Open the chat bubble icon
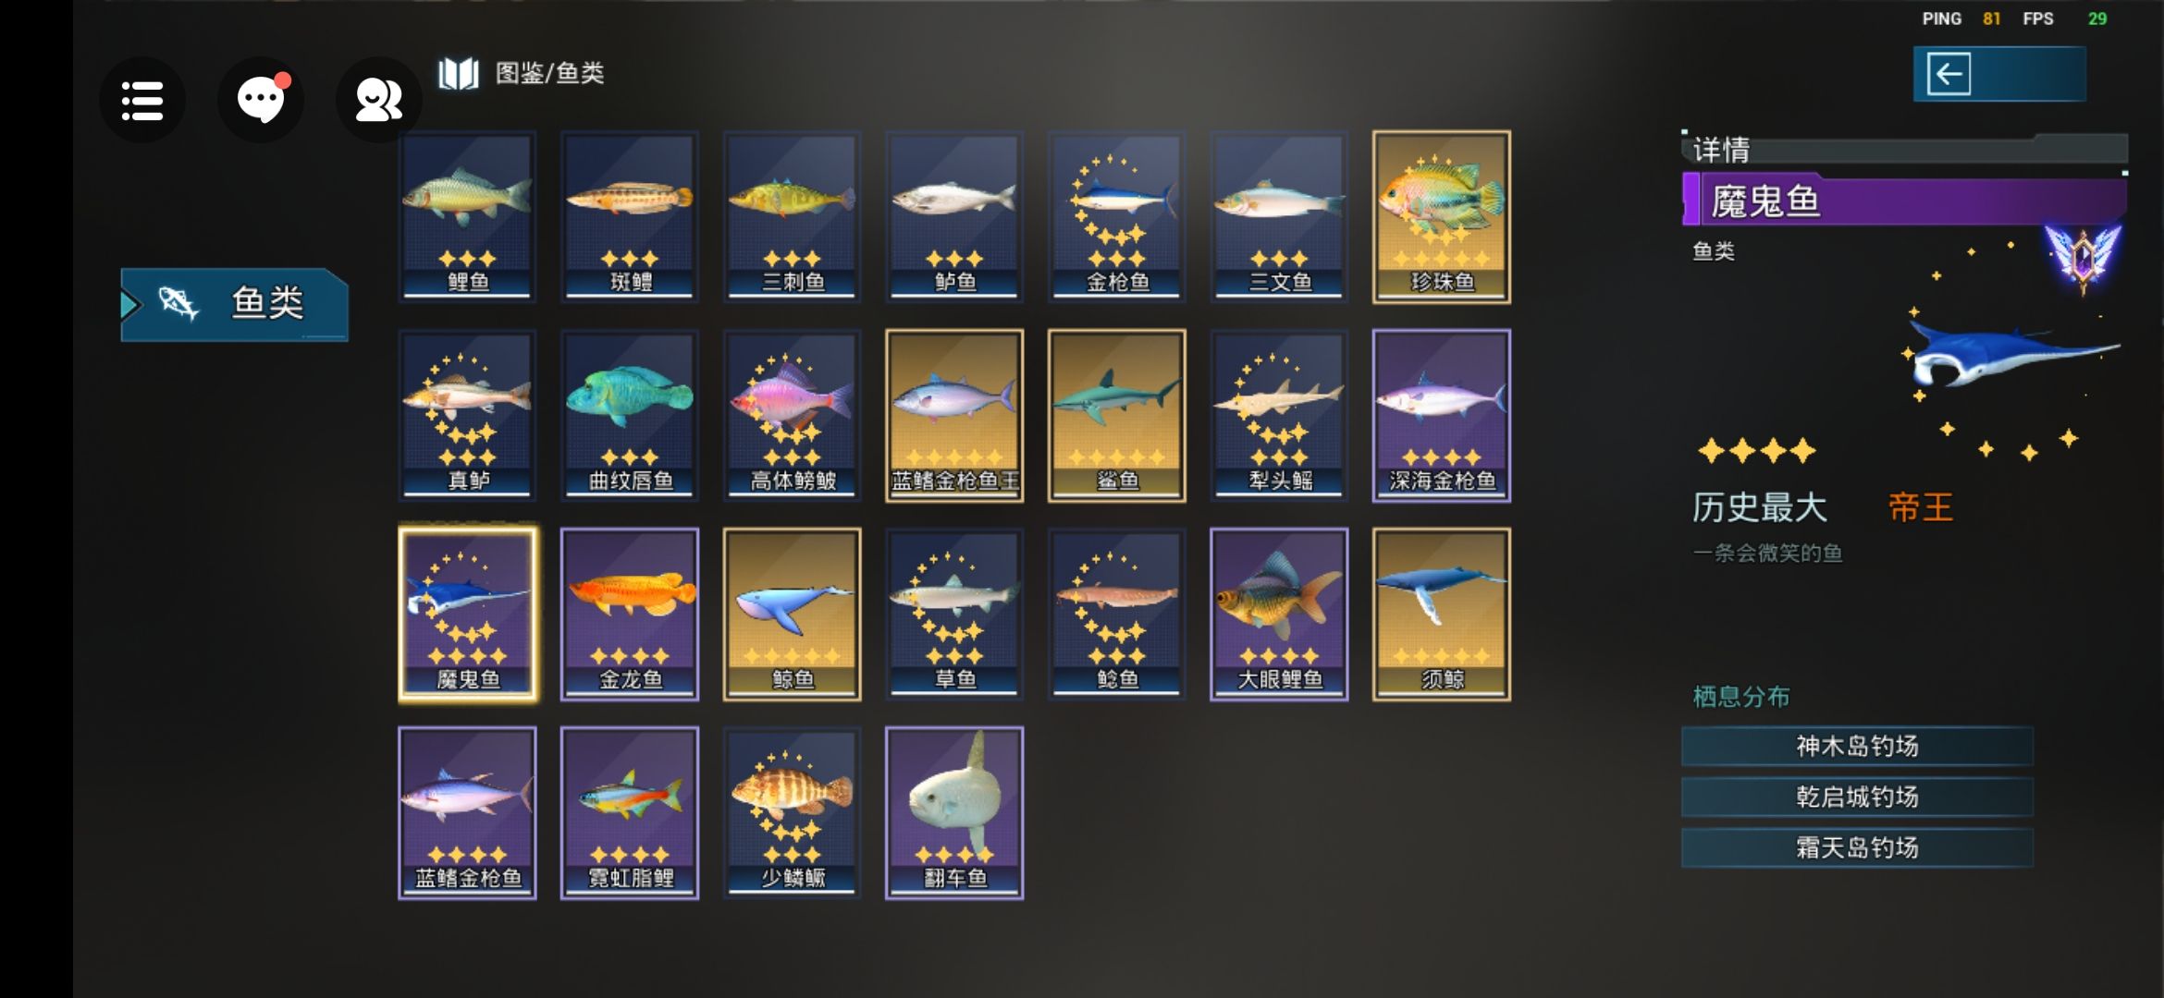The height and width of the screenshot is (998, 2164). tap(261, 100)
